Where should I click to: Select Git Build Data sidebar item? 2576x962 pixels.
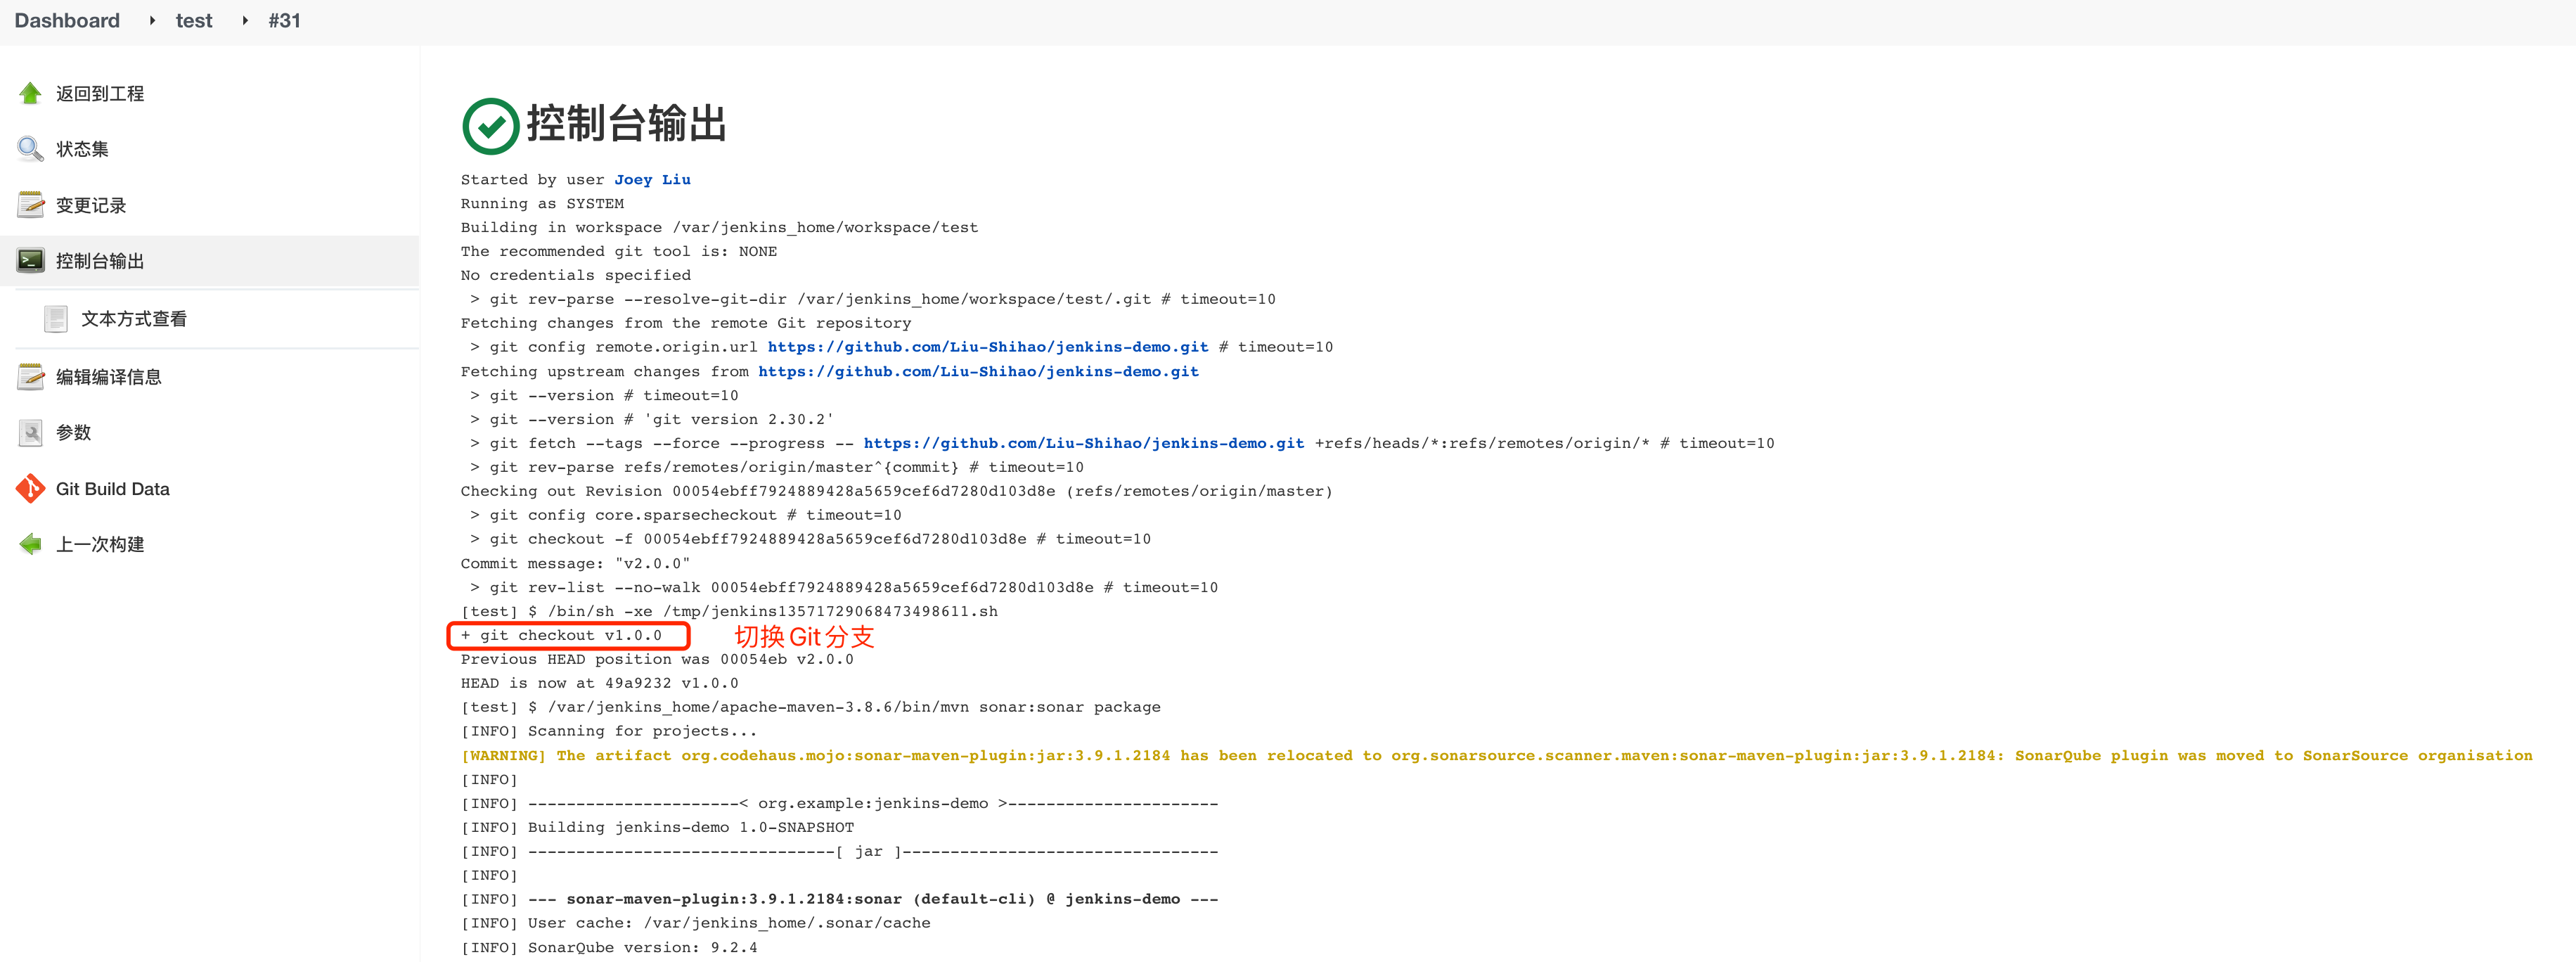[112, 489]
